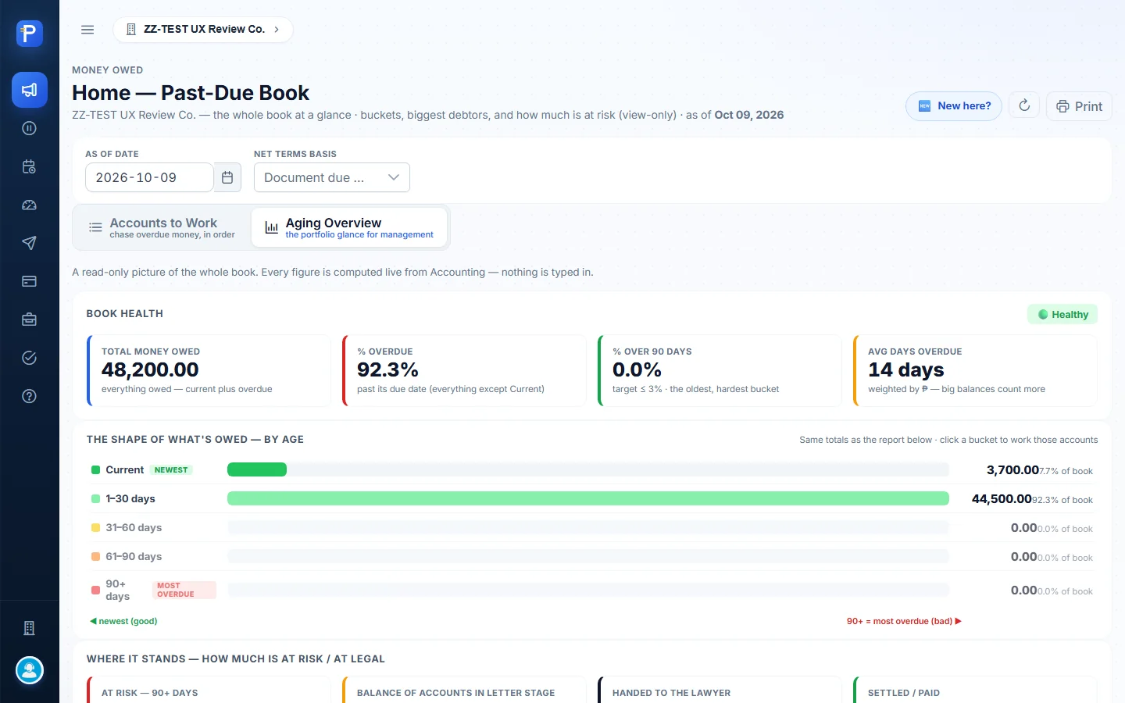The width and height of the screenshot is (1125, 703).
Task: Open the check-circle sidebar icon
Action: (x=30, y=358)
